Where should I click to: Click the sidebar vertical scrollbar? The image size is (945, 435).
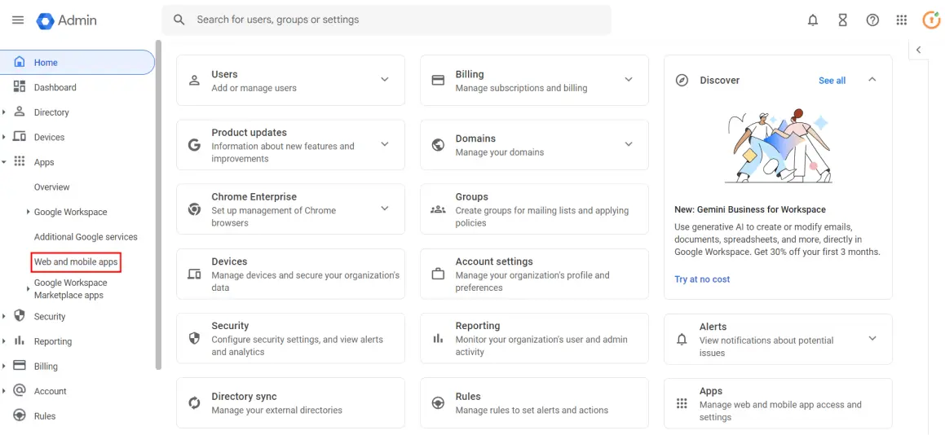158,204
